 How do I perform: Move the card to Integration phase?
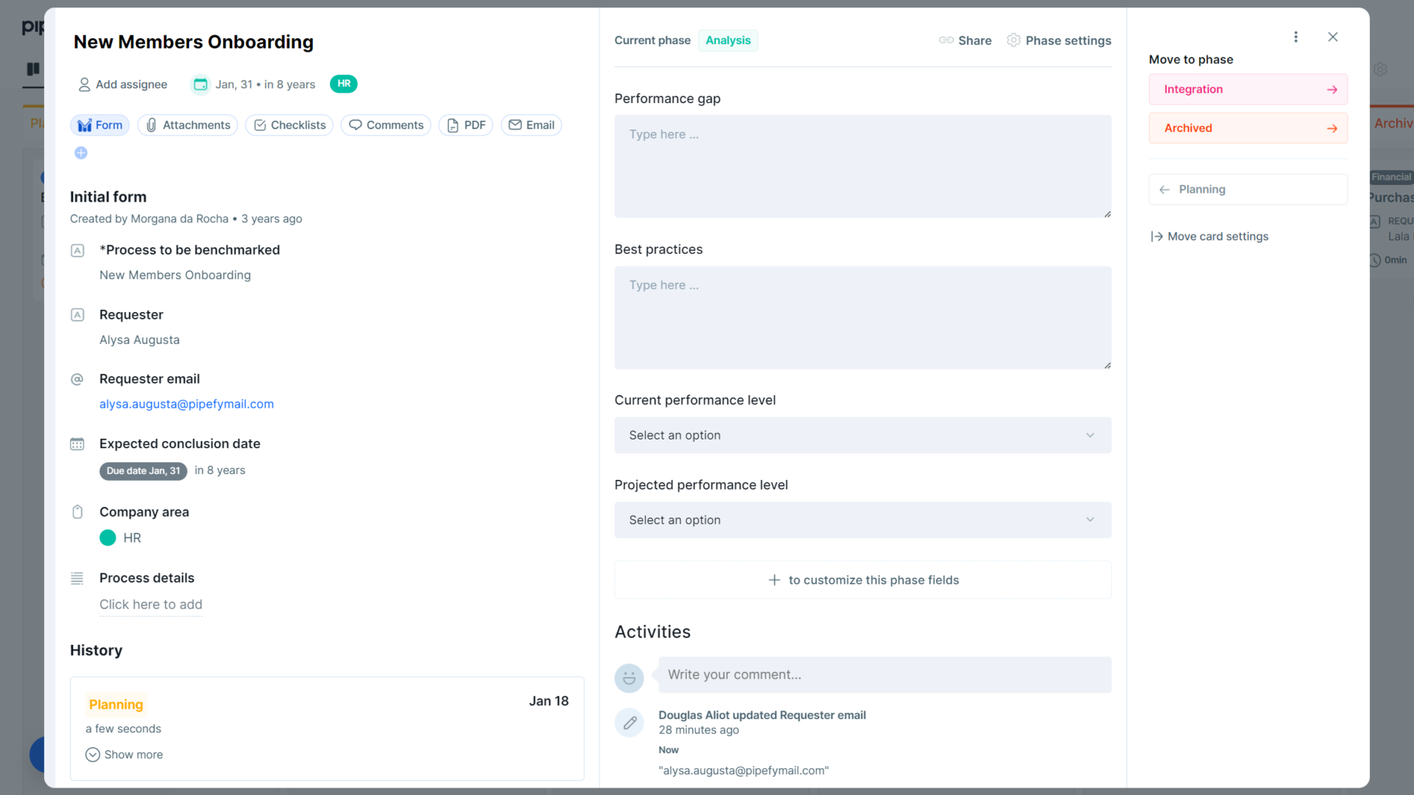pyautogui.click(x=1248, y=89)
